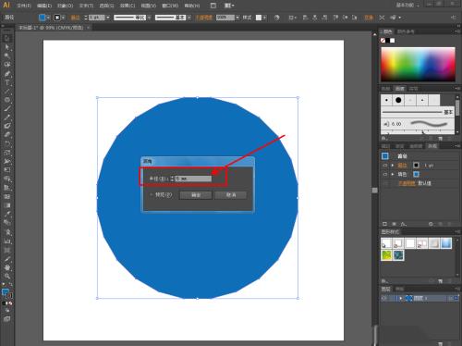This screenshot has height=346, width=462.
Task: Select the Magic Wand tool
Action: click(x=7, y=56)
